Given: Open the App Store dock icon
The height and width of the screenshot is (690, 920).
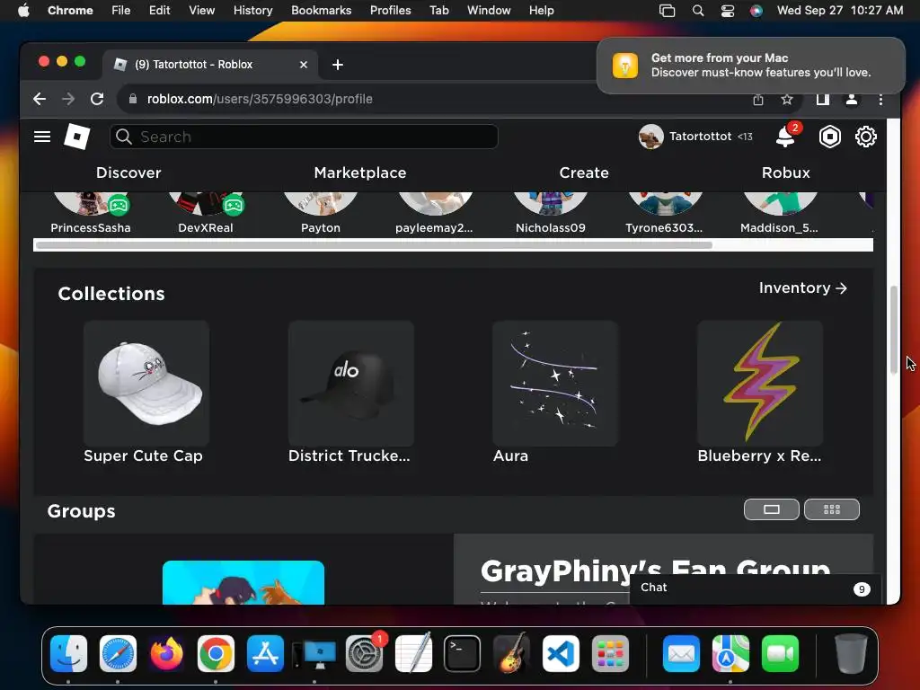Looking at the screenshot, I should point(265,653).
